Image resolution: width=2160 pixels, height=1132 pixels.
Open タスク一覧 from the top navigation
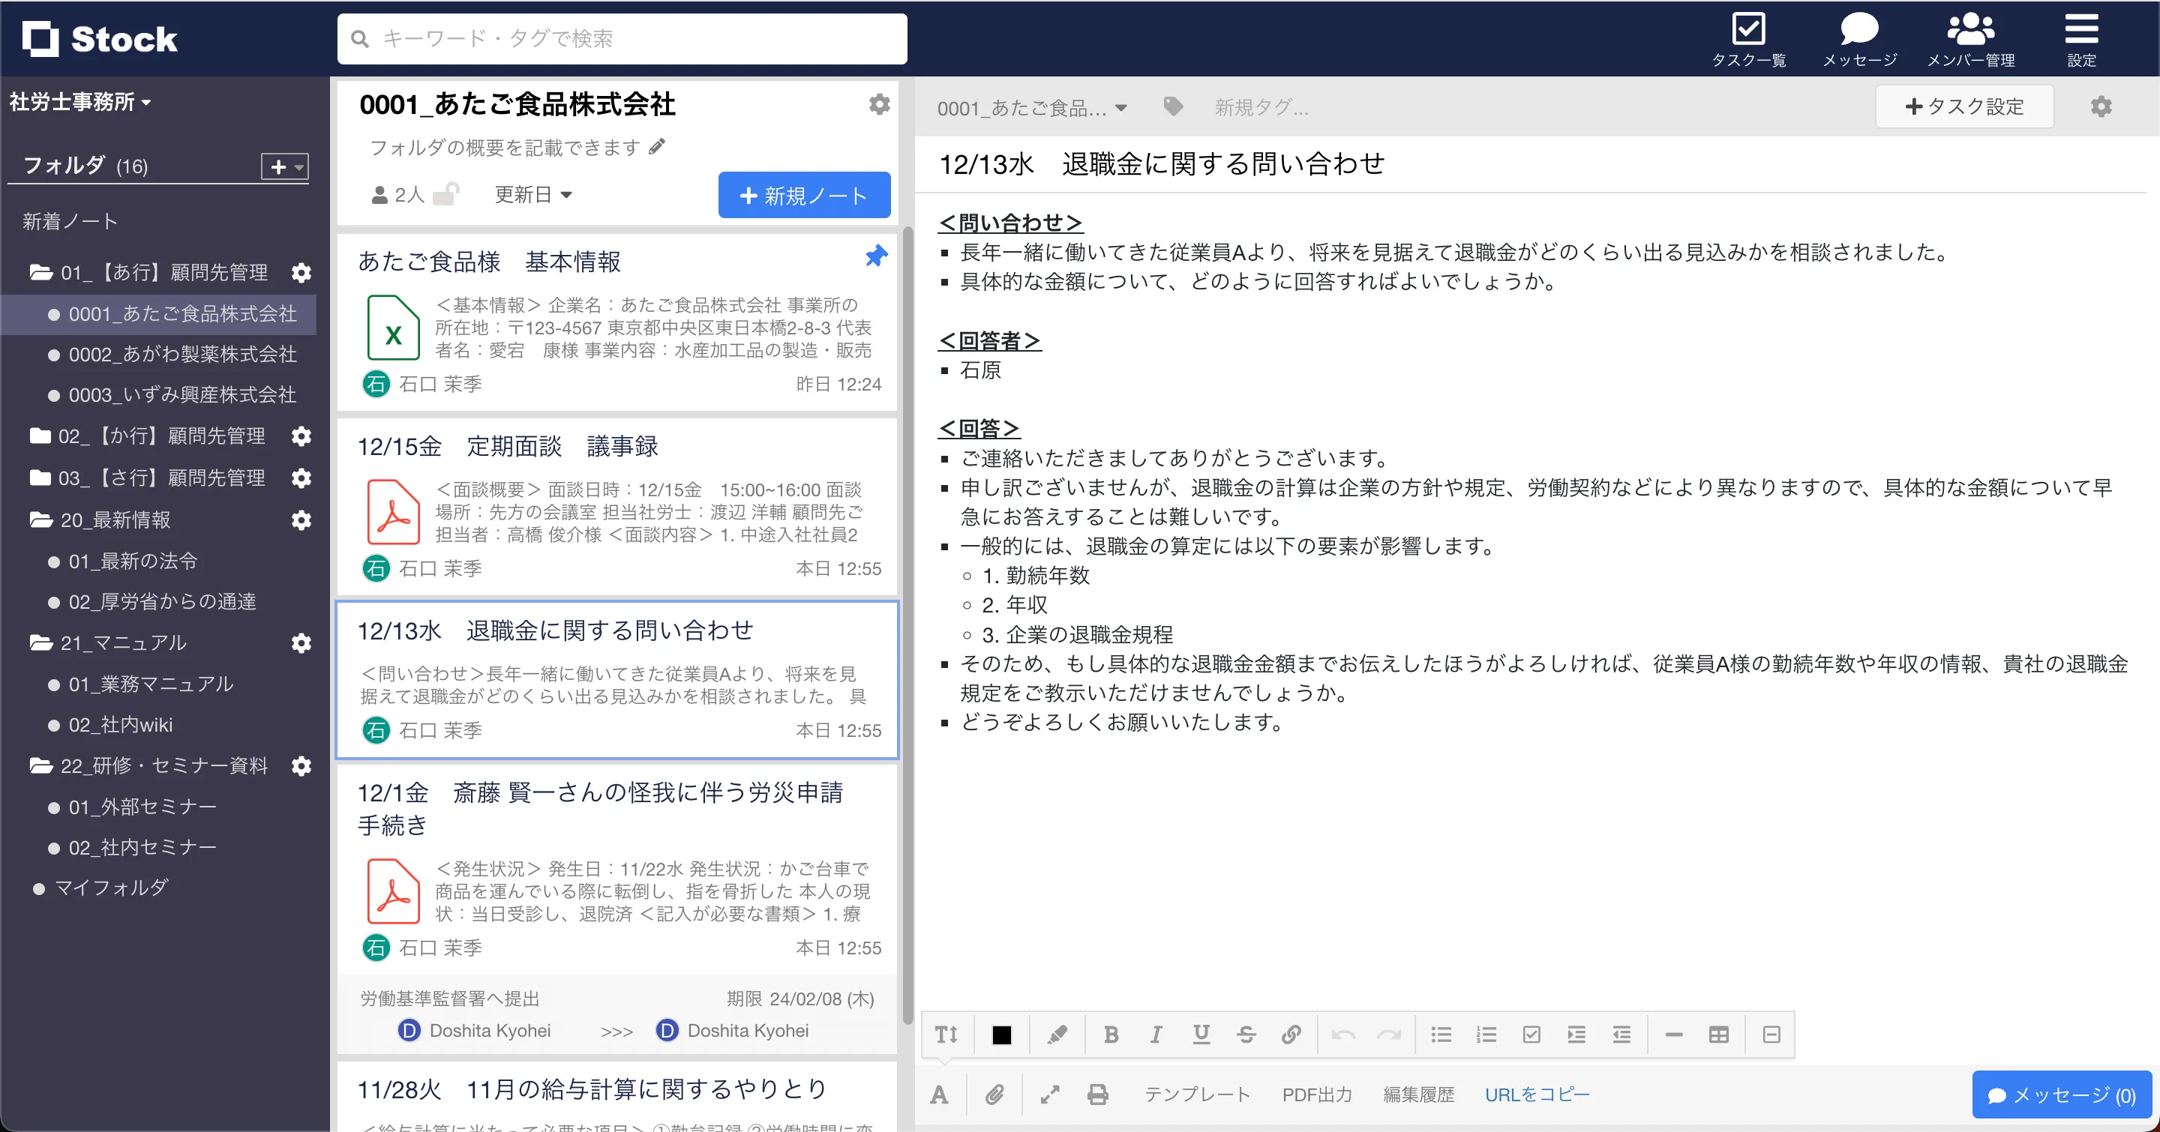(1750, 37)
